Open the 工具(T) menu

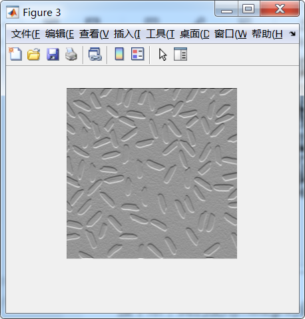[160, 34]
